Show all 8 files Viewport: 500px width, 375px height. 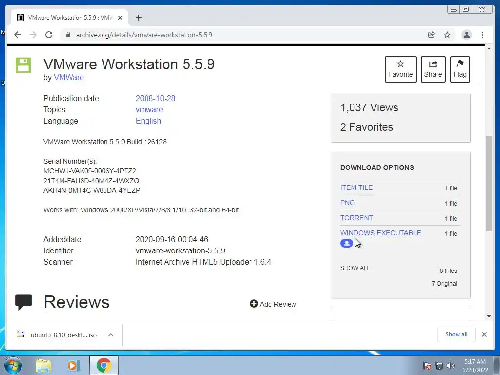click(355, 268)
